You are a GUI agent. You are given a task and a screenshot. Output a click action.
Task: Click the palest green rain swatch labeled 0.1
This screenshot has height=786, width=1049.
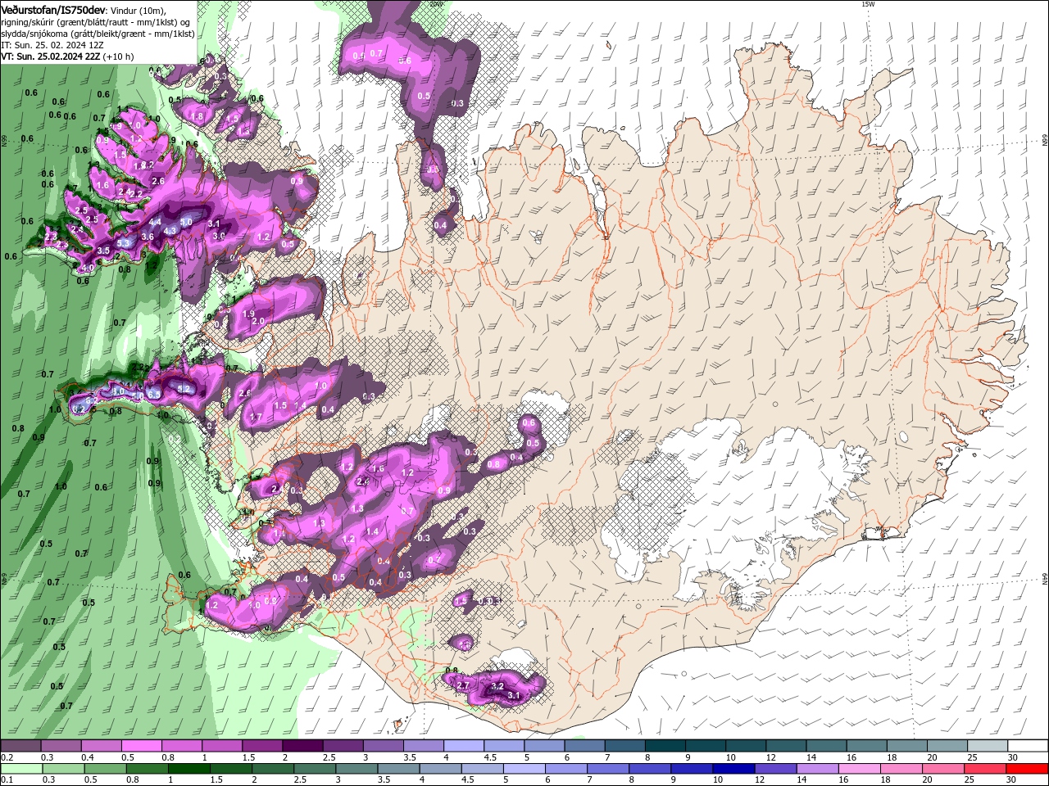tap(22, 769)
